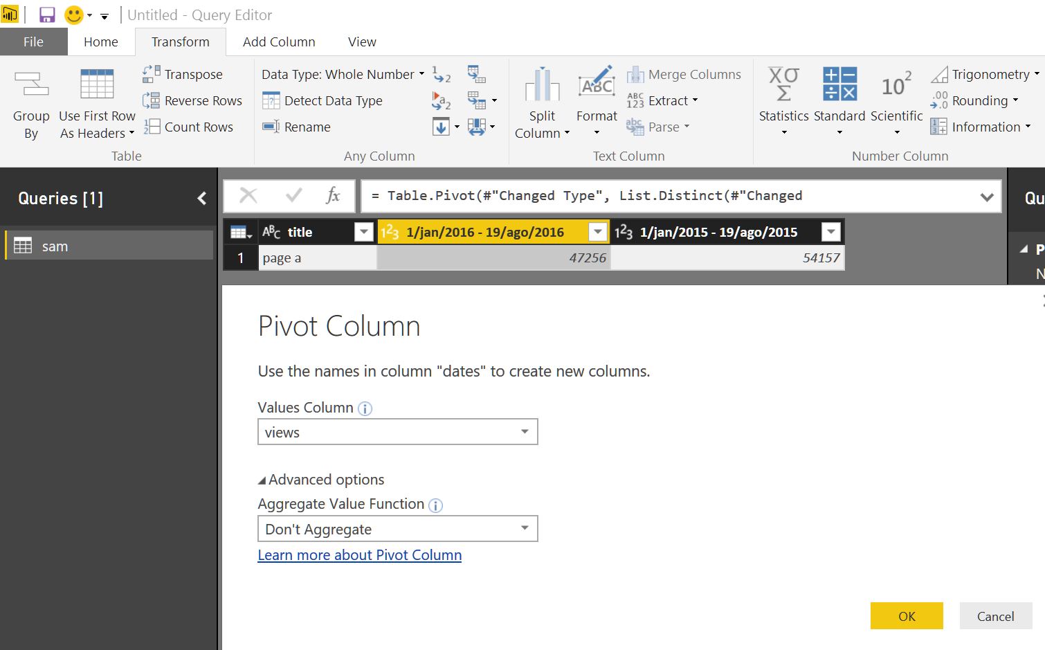Click Aggregate Value Function info icon

point(435,505)
